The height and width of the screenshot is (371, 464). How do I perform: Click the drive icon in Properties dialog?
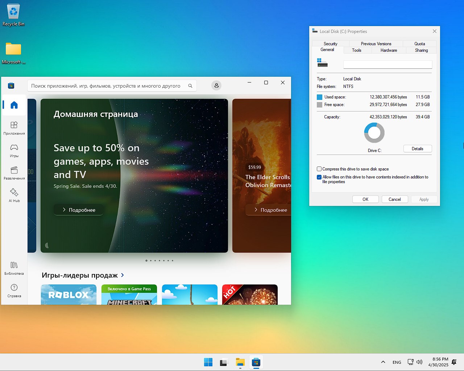click(x=322, y=63)
